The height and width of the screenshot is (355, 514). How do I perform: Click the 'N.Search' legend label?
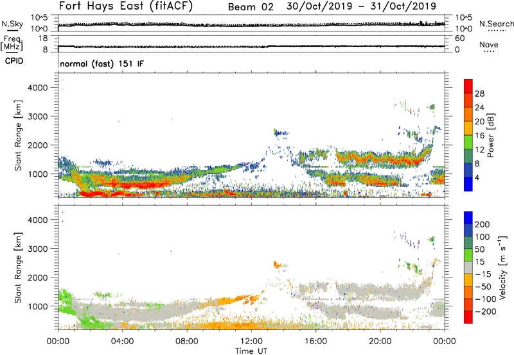[497, 24]
